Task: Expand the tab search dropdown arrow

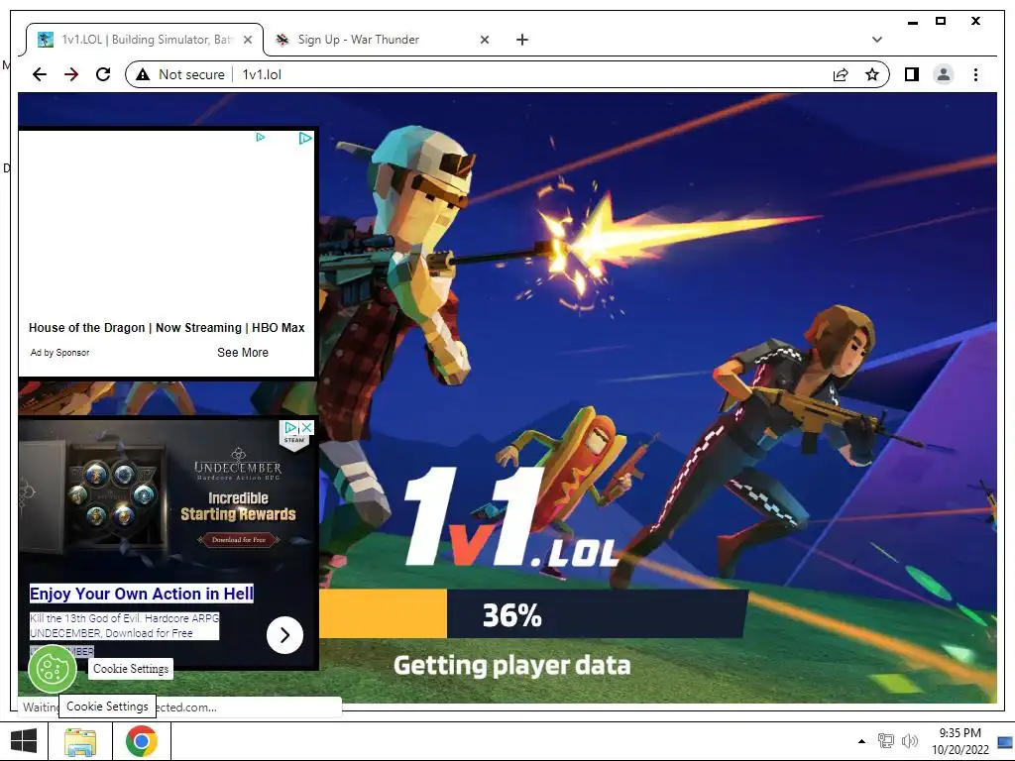Action: (877, 40)
